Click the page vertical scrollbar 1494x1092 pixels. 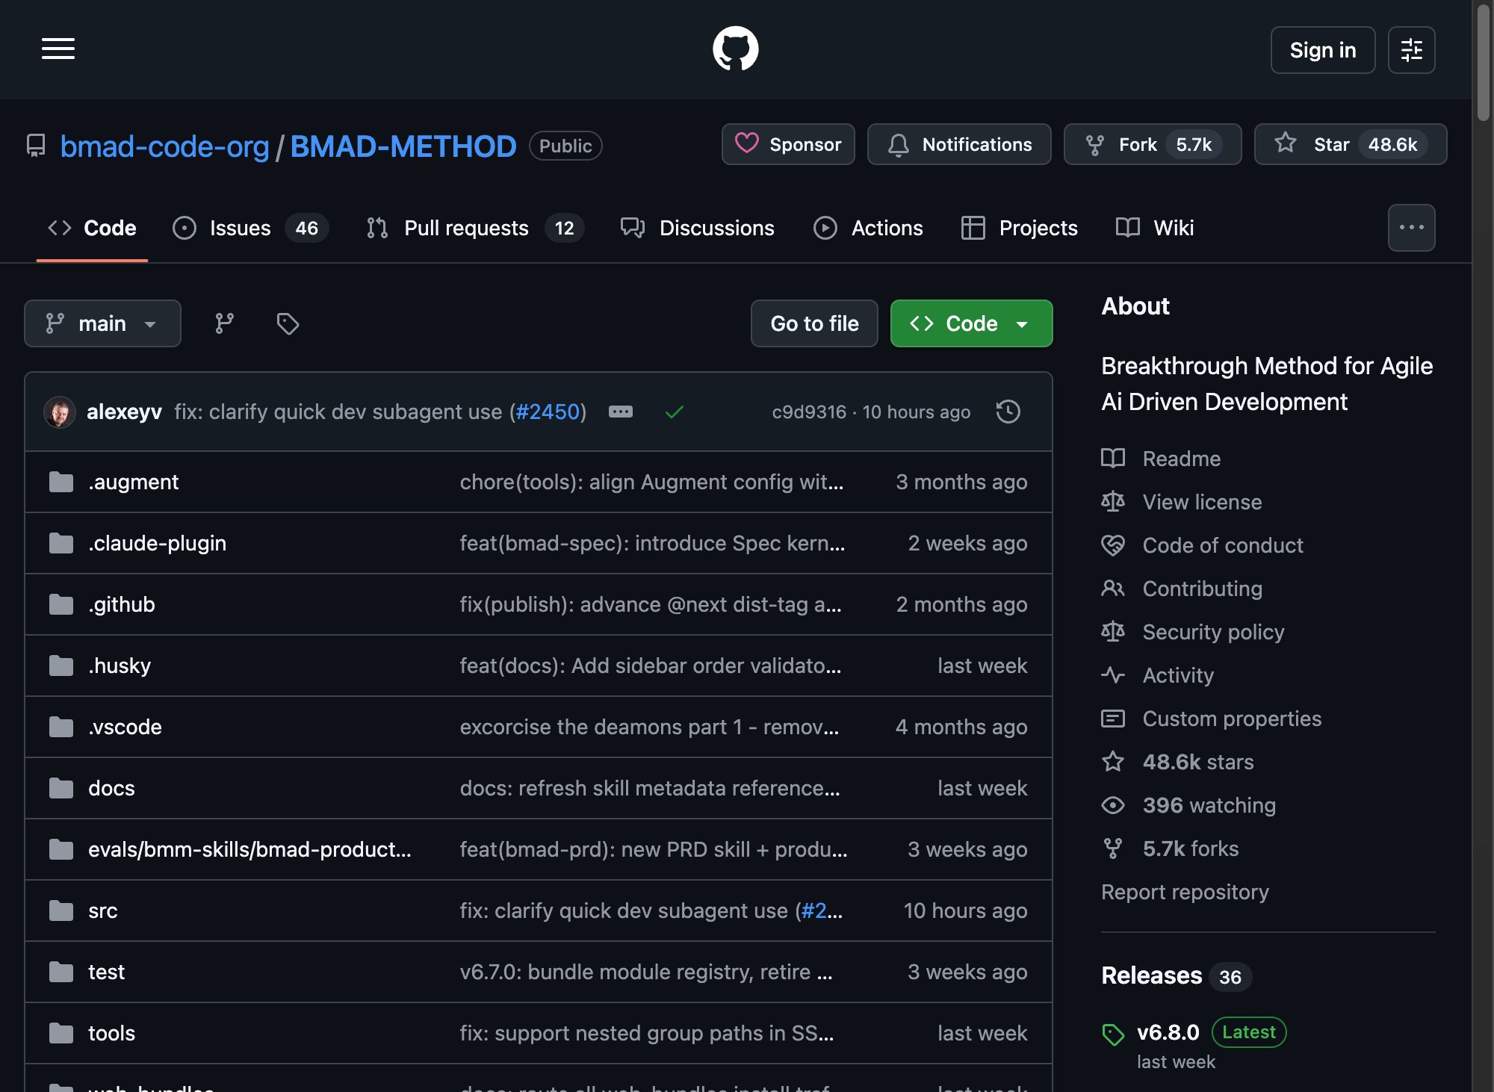point(1483,62)
